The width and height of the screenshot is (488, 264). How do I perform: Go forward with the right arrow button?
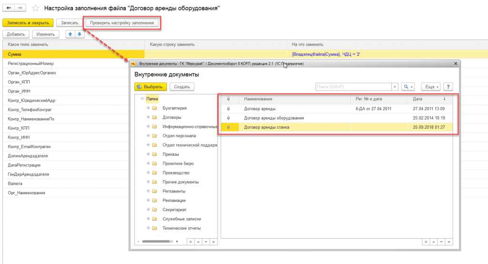coord(20,8)
